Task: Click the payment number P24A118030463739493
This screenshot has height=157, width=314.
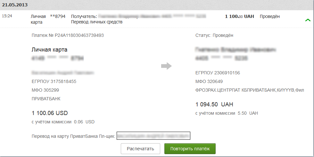Action: click(68, 36)
